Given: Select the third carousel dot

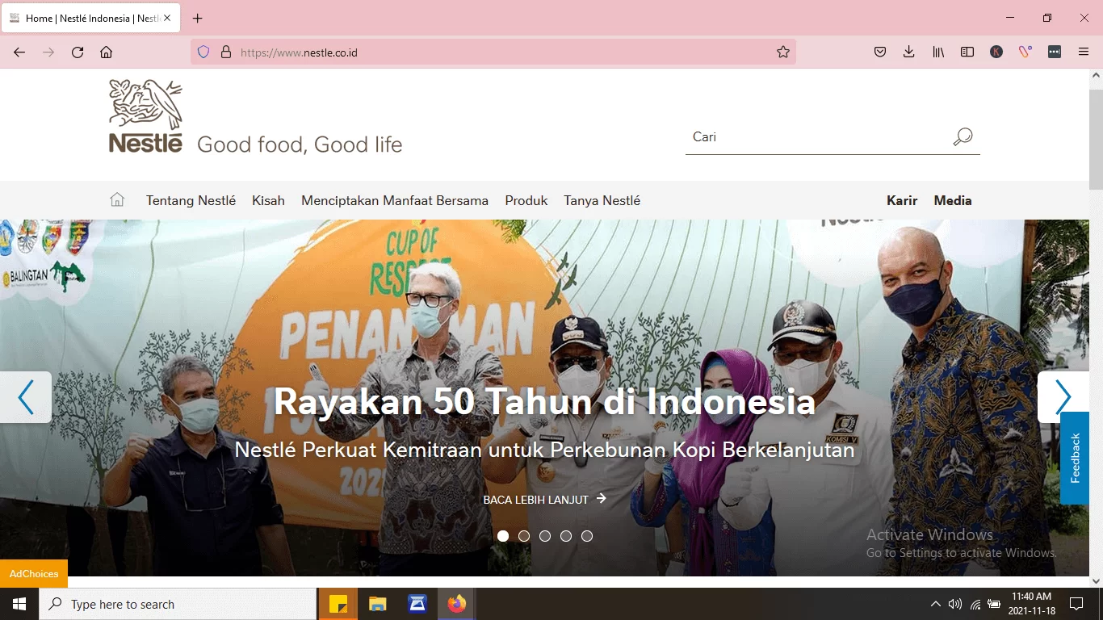Looking at the screenshot, I should coord(545,536).
